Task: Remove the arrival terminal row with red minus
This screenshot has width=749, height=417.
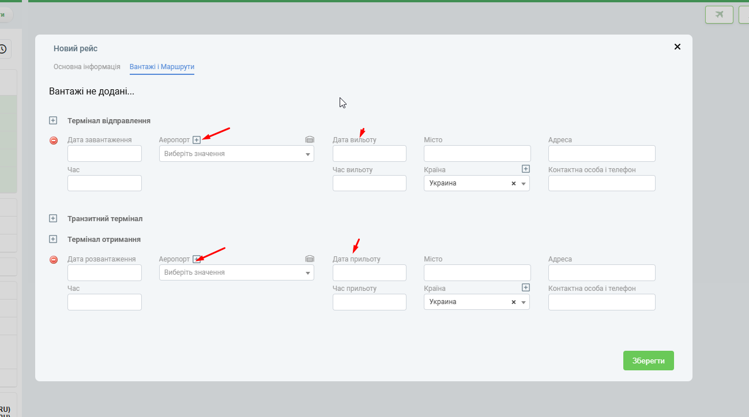Action: pos(54,260)
